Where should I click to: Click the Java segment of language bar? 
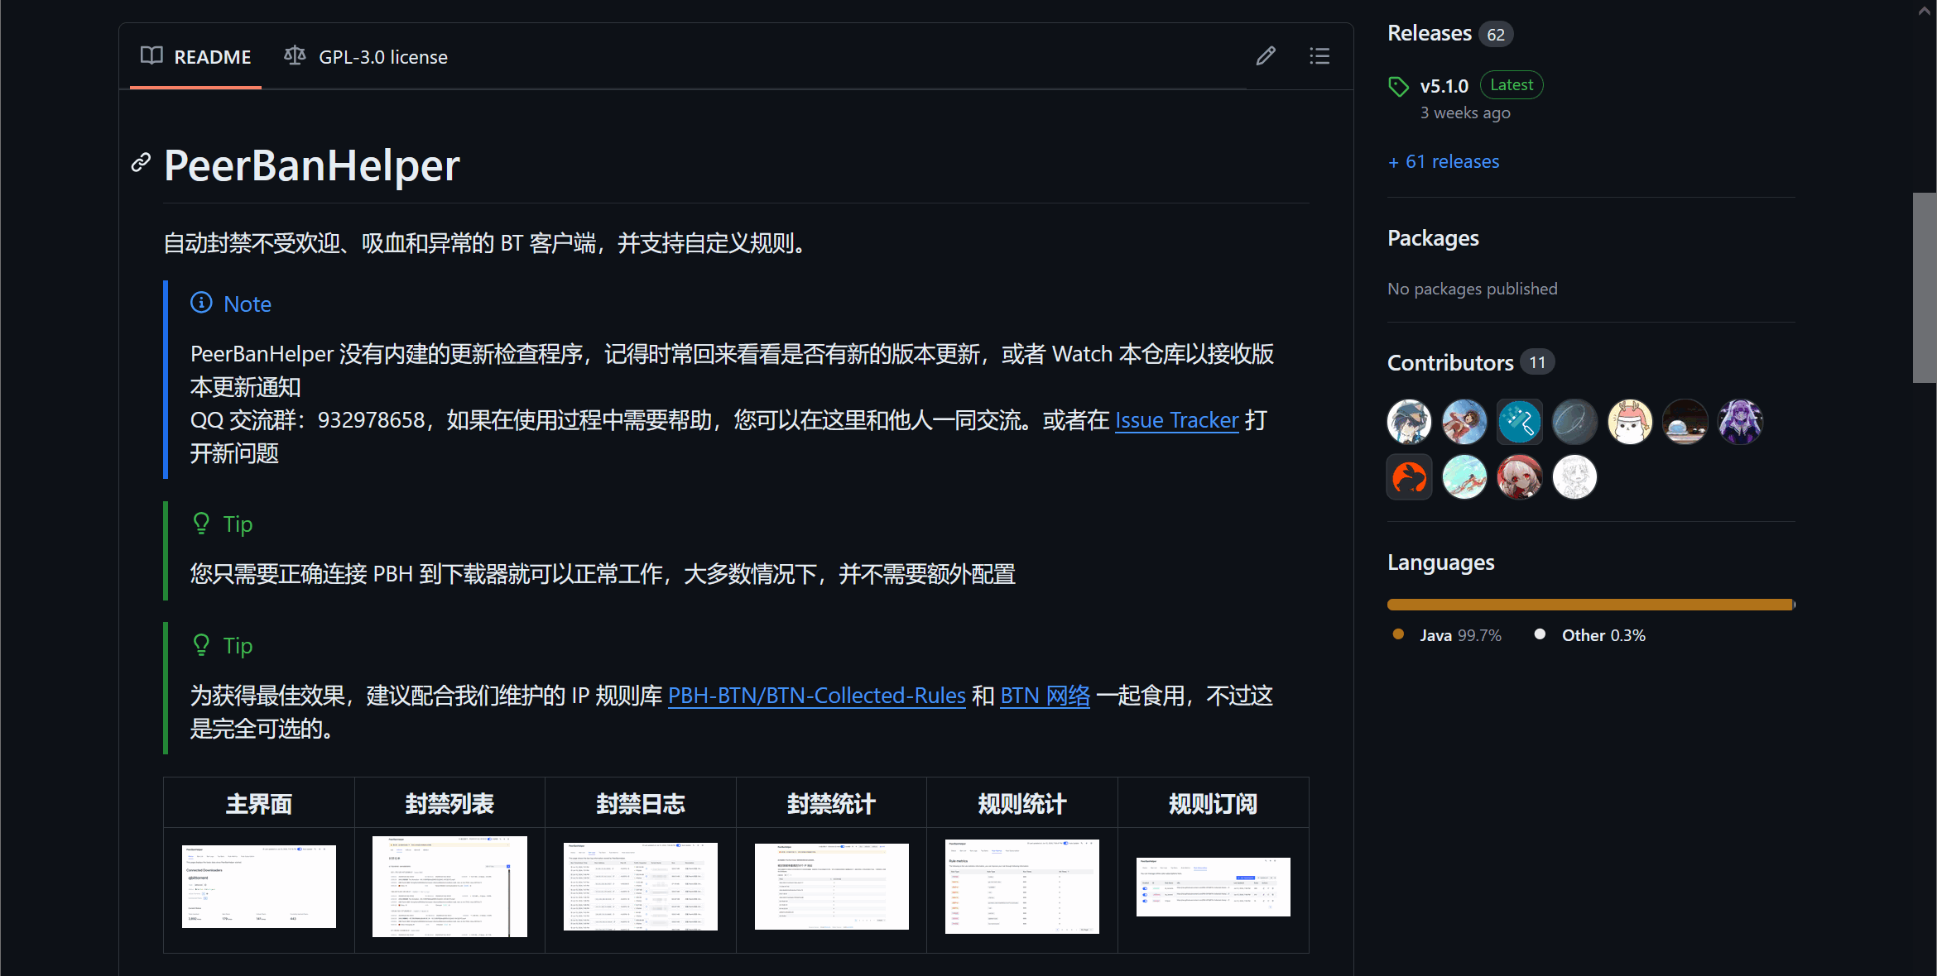pyautogui.click(x=1589, y=605)
